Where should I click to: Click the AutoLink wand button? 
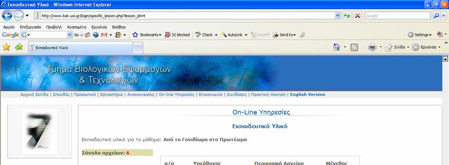click(232, 35)
